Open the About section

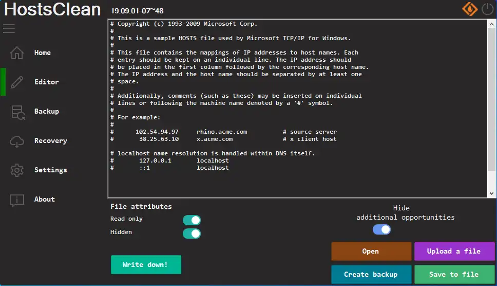[x=44, y=200]
